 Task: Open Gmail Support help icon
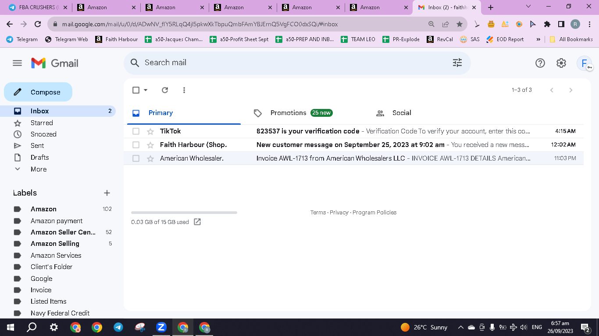[540, 63]
